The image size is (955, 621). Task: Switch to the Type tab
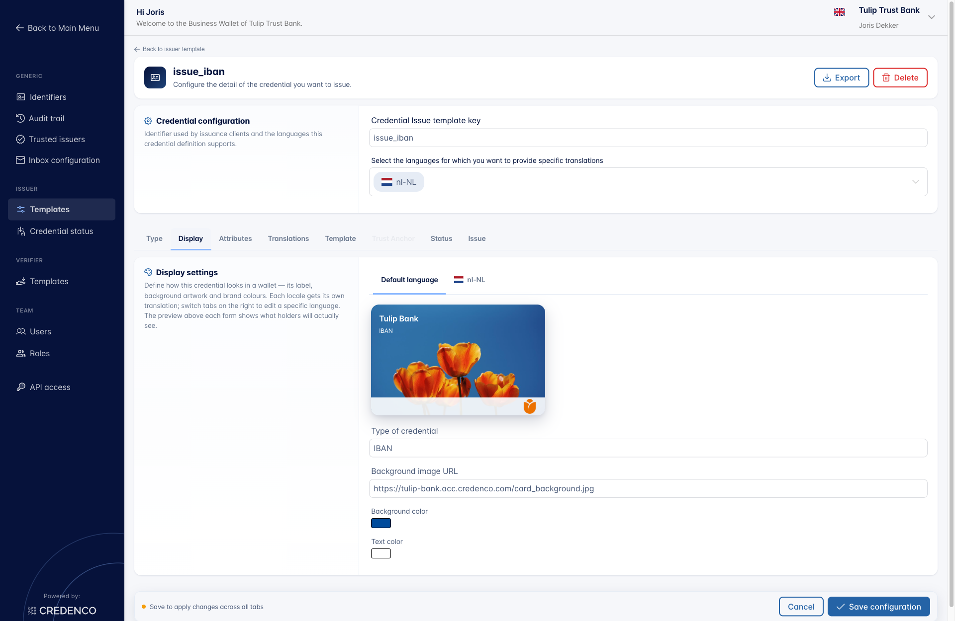point(154,238)
